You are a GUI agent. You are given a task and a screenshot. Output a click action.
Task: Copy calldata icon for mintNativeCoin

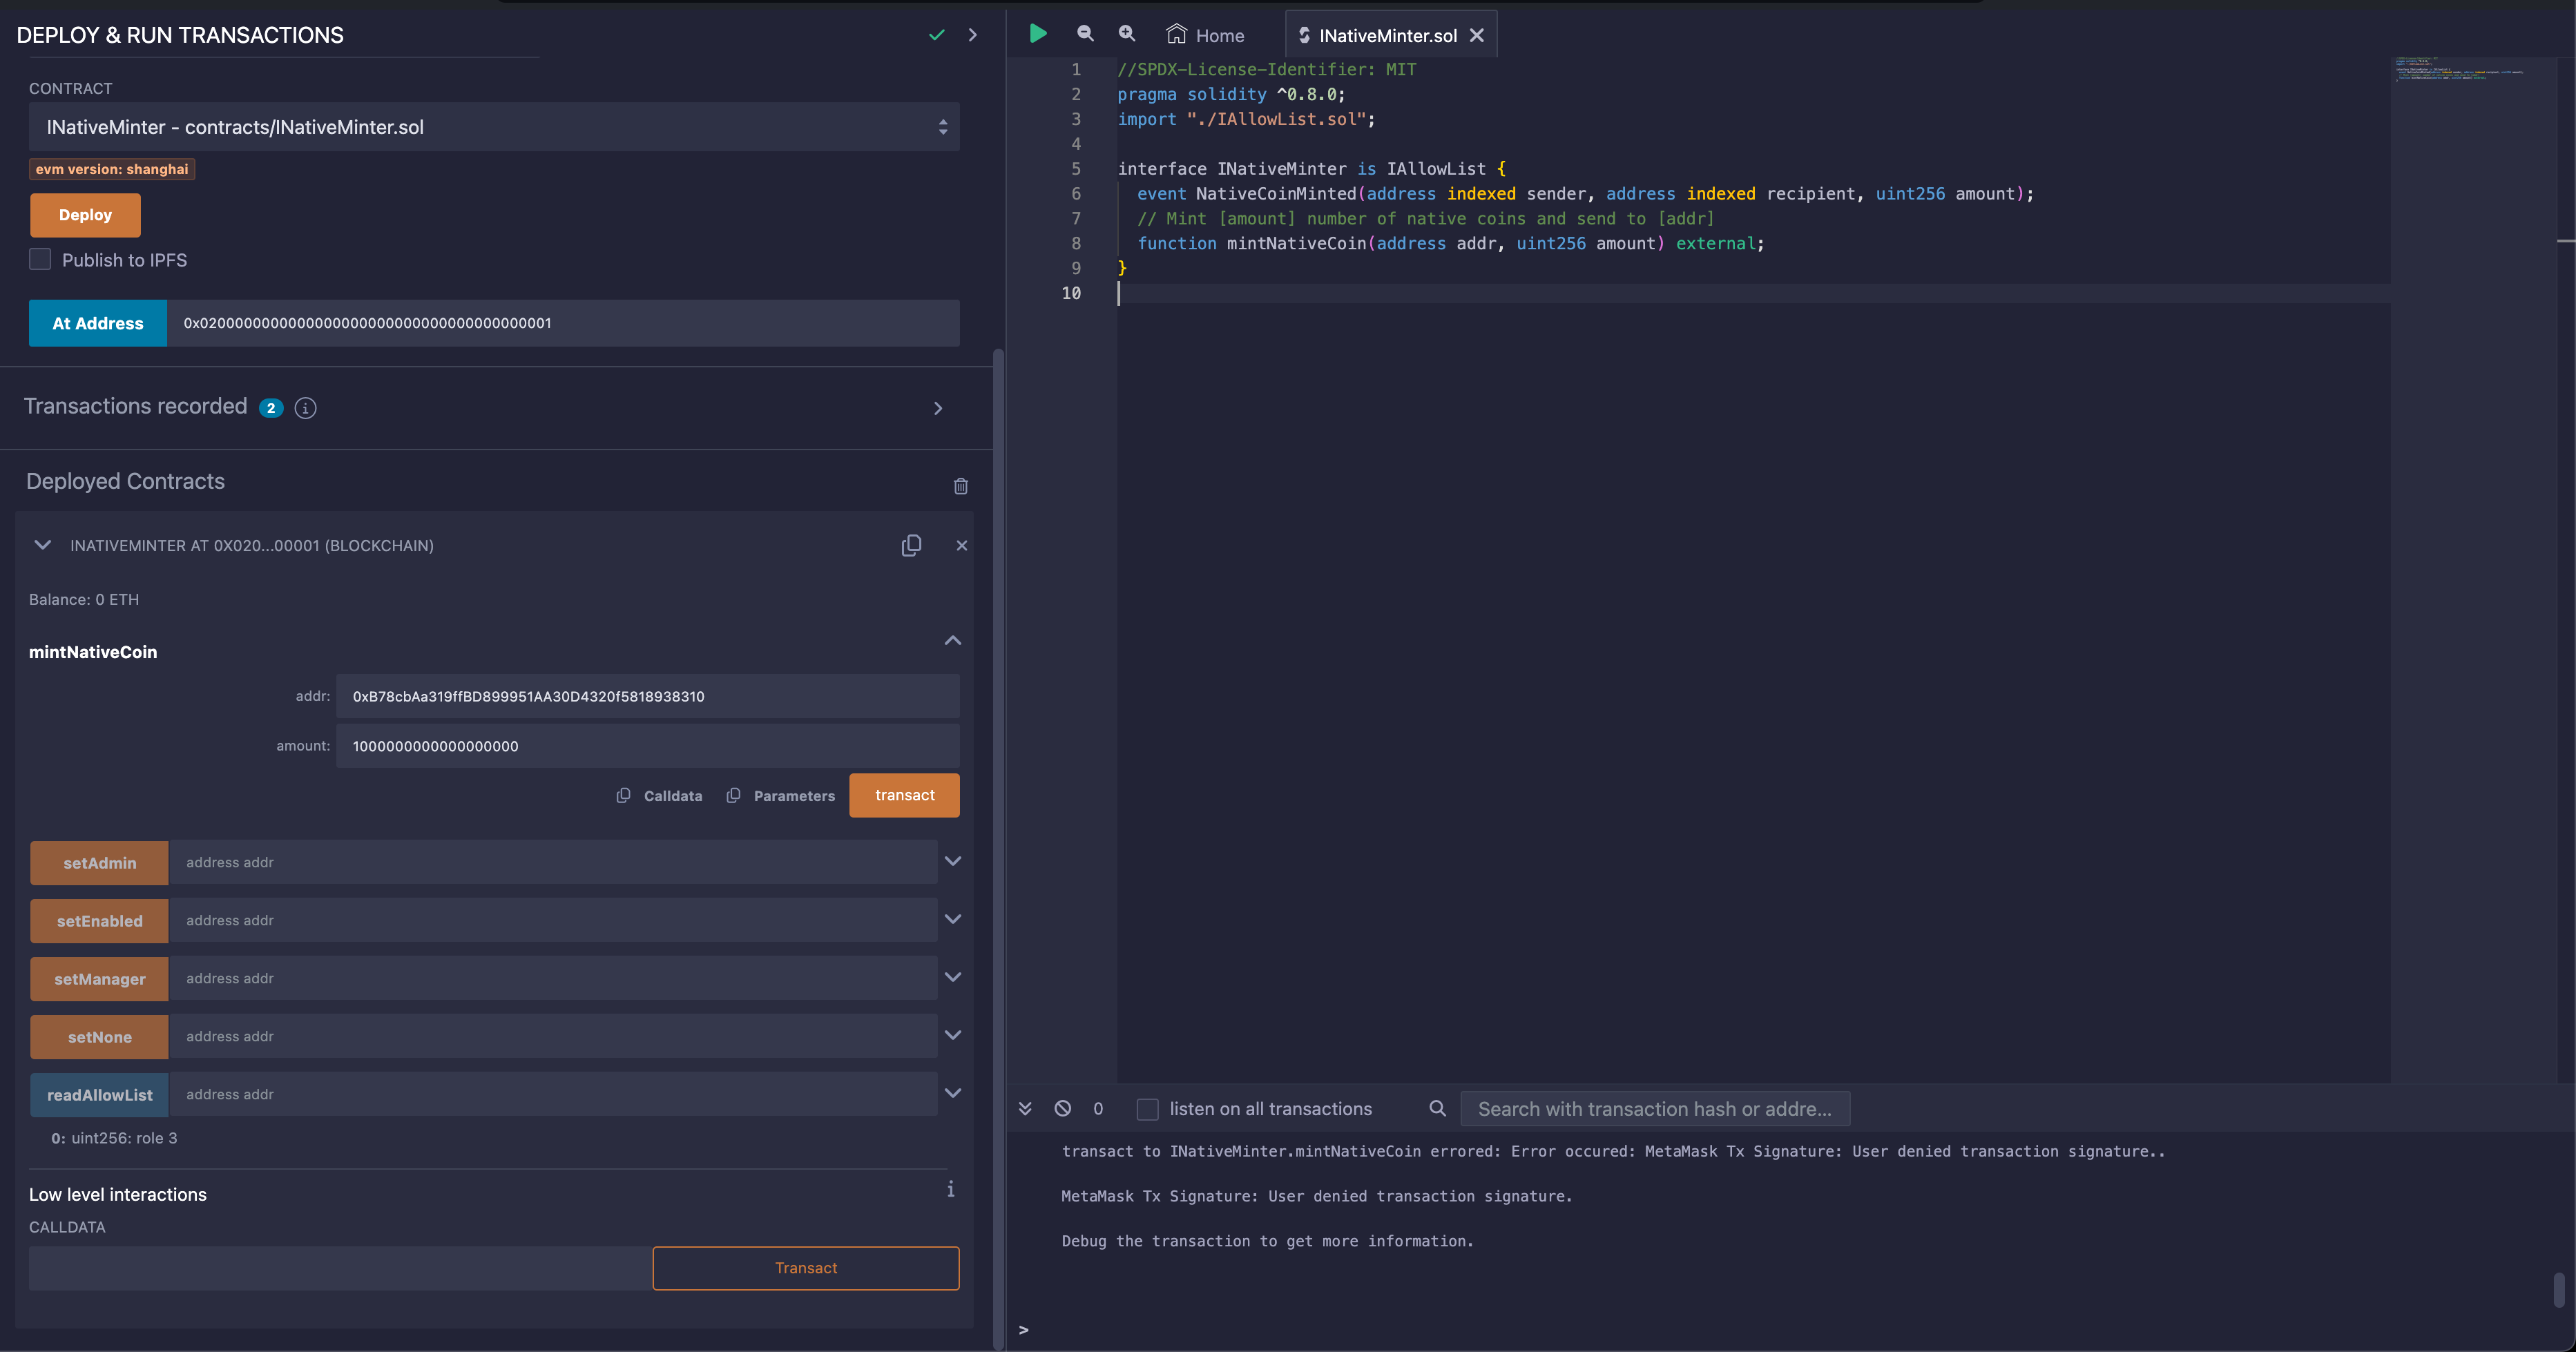click(x=624, y=795)
